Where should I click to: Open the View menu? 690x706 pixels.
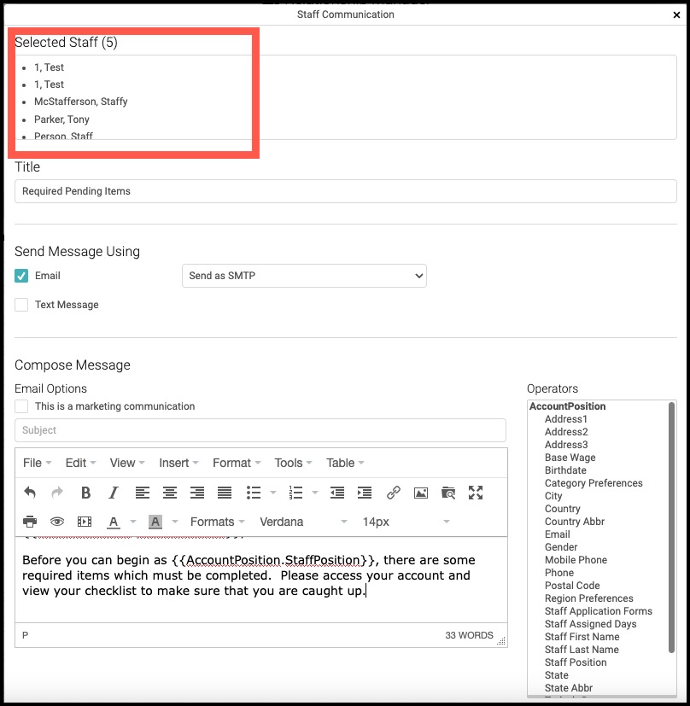(127, 463)
